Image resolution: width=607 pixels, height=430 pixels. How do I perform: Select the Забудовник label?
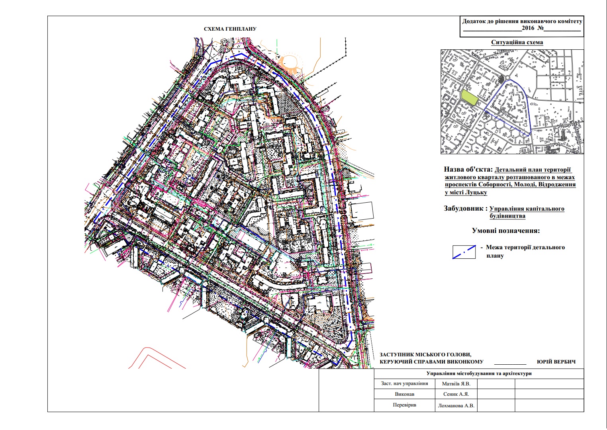(x=465, y=208)
